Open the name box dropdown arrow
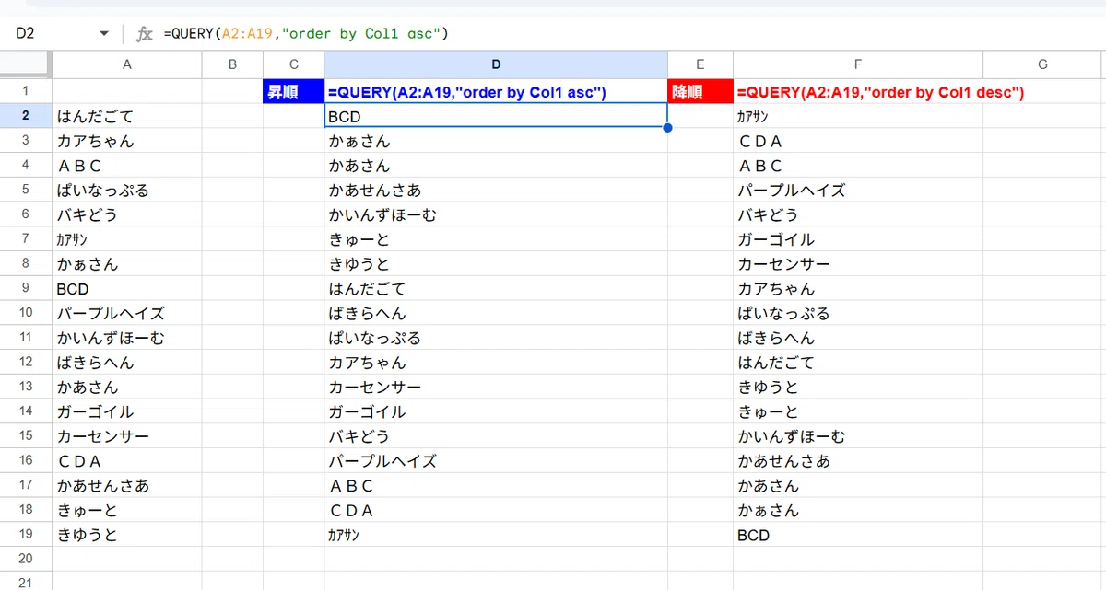Image resolution: width=1106 pixels, height=590 pixels. click(104, 34)
